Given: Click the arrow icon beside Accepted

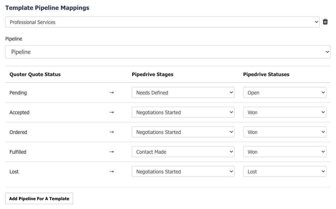Looking at the screenshot, I should [112, 112].
